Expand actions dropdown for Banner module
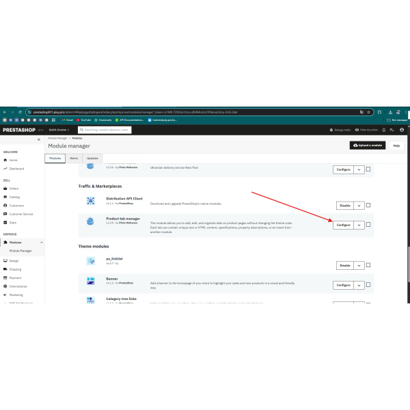Image resolution: width=410 pixels, height=410 pixels. 359,285
